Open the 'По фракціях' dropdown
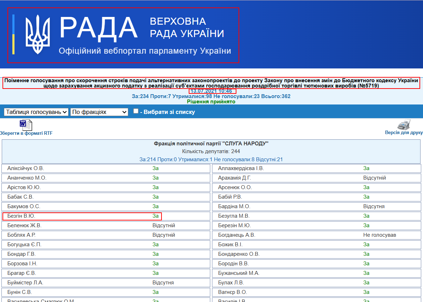The image size is (423, 302). 99,112
